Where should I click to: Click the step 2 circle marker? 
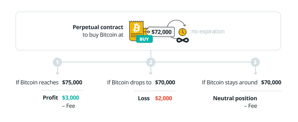pos(150,62)
